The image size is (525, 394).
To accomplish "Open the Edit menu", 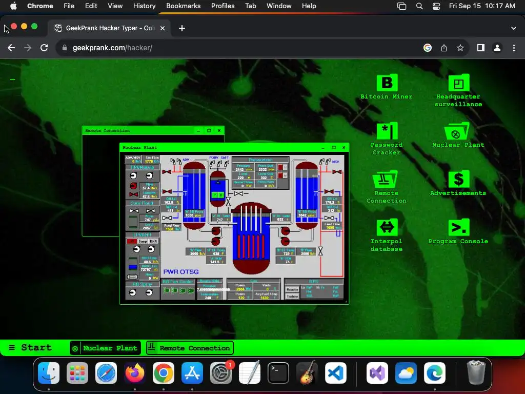I will pos(91,6).
